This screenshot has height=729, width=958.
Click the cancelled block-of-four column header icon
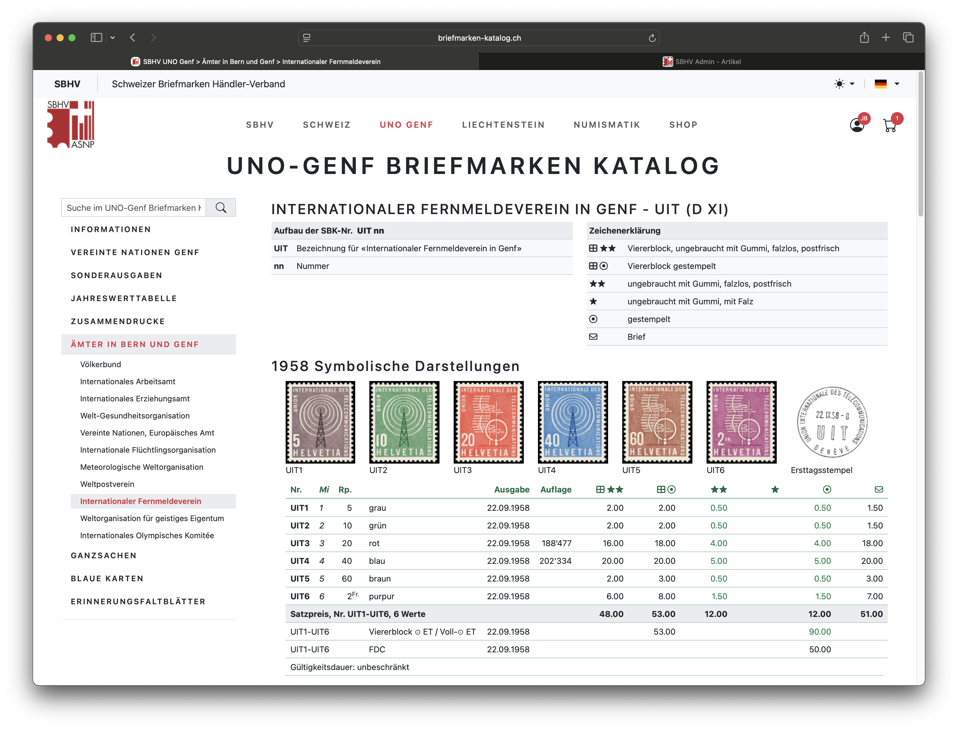tap(666, 490)
